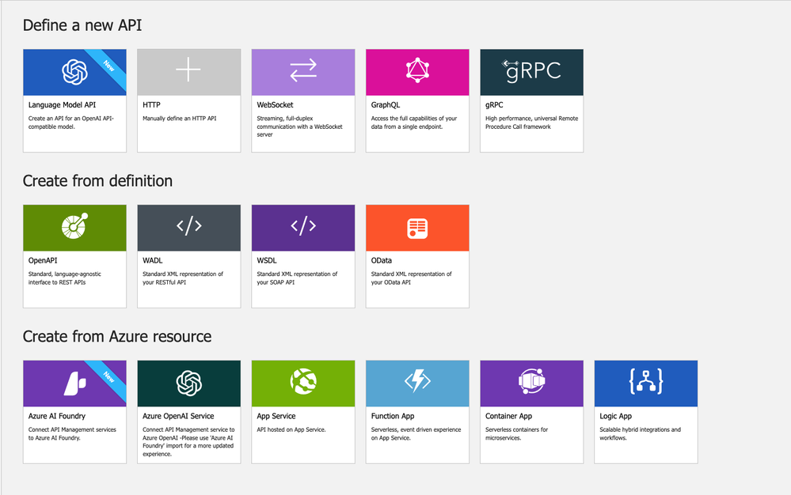Select the WSDL code brackets icon
The image size is (791, 495).
(x=303, y=226)
